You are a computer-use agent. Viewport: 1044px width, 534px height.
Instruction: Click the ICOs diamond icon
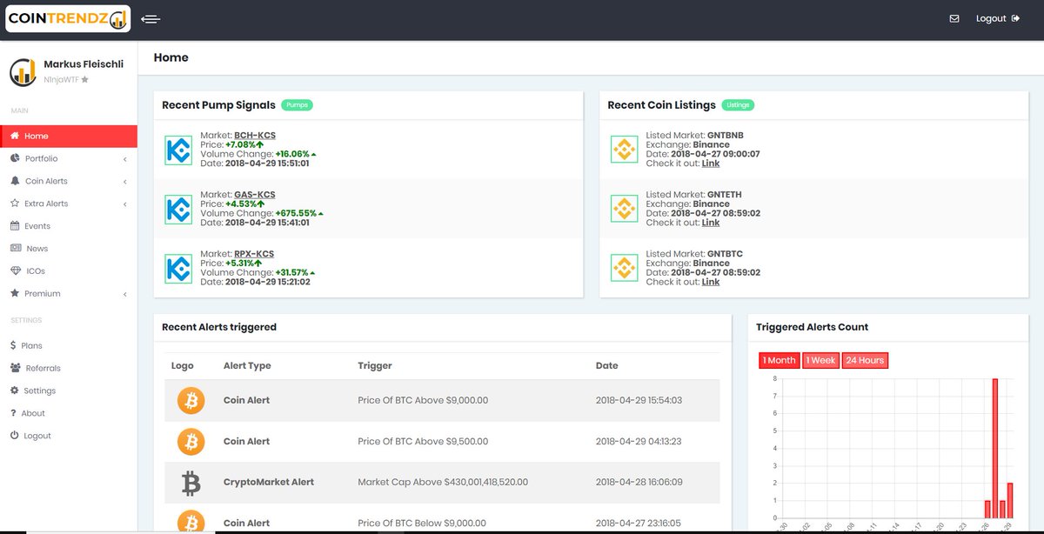[x=16, y=271]
